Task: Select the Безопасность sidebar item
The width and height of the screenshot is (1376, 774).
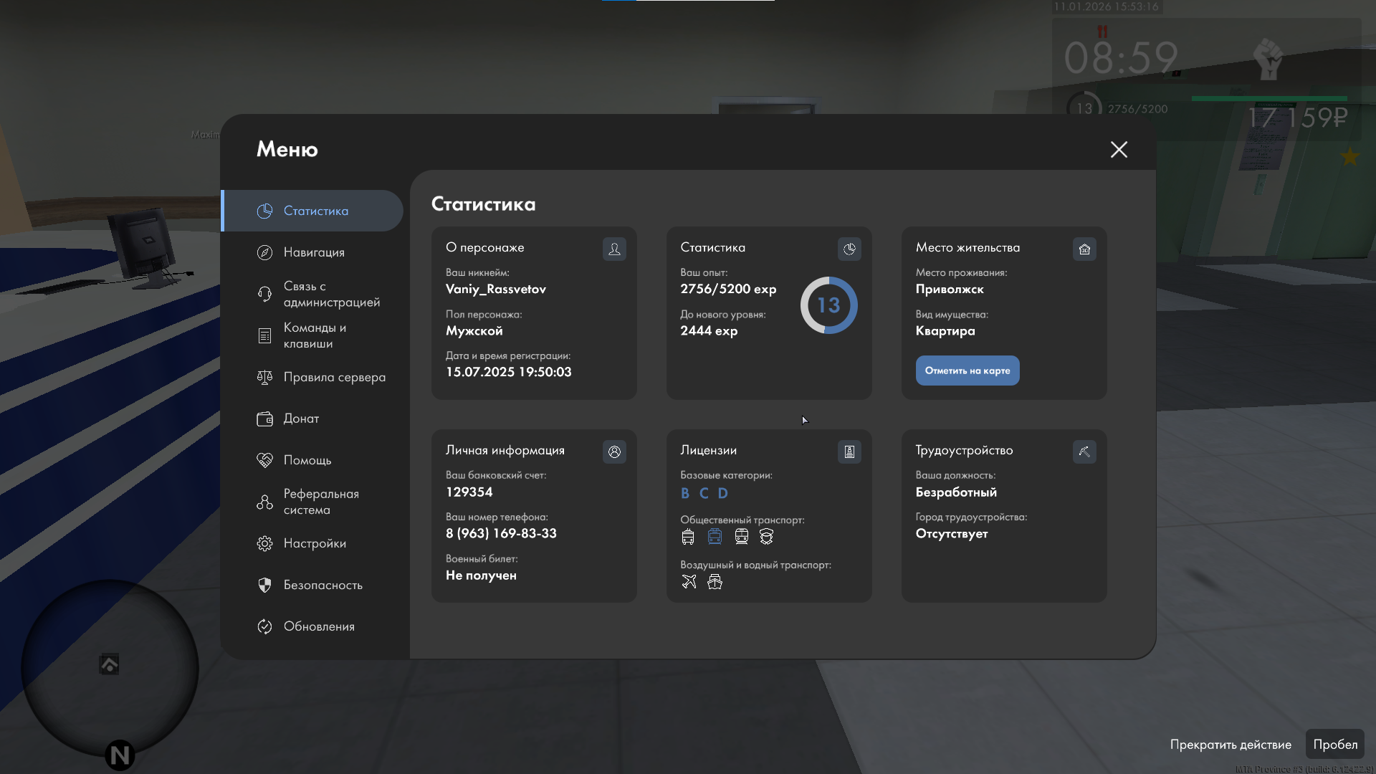Action: (322, 585)
